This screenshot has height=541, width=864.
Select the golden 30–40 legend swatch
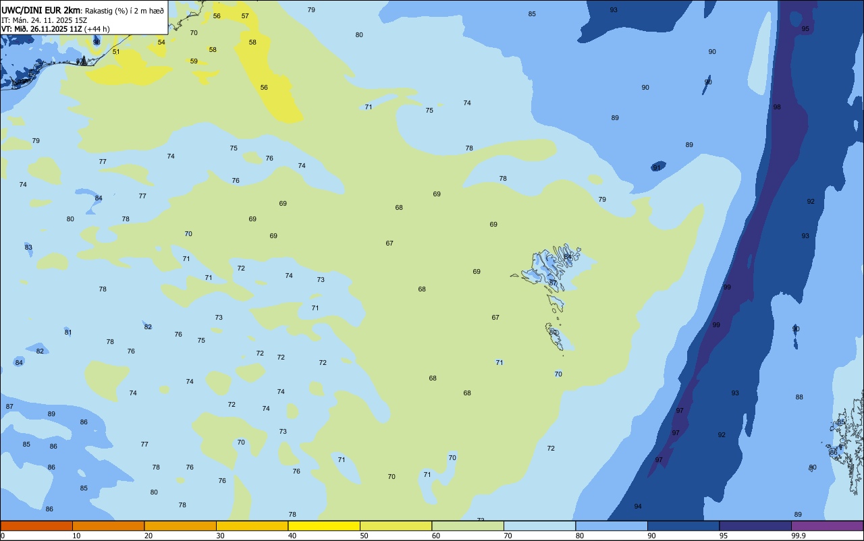click(252, 525)
